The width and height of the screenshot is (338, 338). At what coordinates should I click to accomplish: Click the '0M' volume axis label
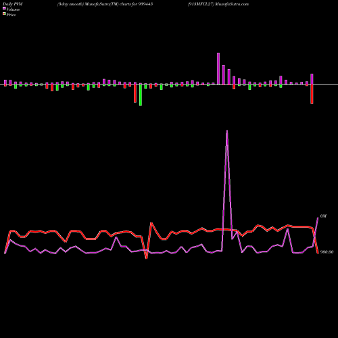pyautogui.click(x=323, y=216)
